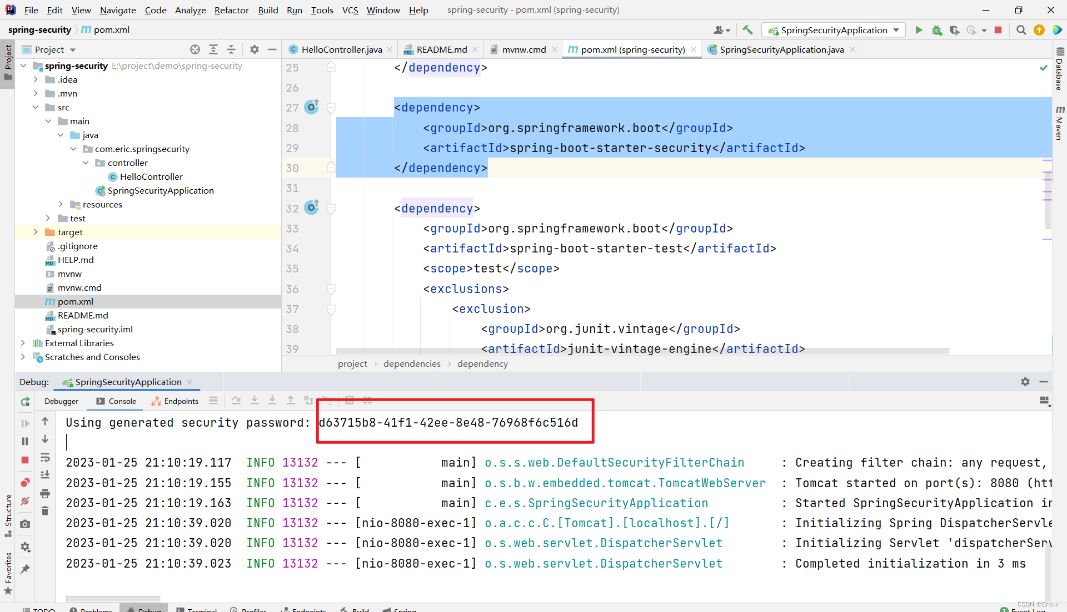Rerun SpringSecurityApplication in Debug panel

25,402
